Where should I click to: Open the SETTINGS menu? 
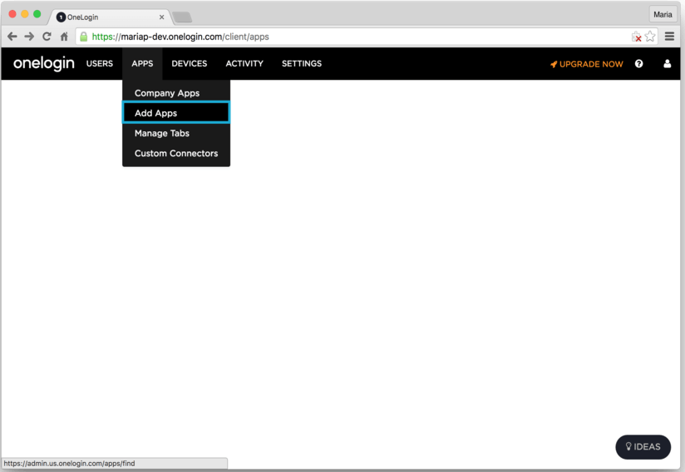coord(302,64)
